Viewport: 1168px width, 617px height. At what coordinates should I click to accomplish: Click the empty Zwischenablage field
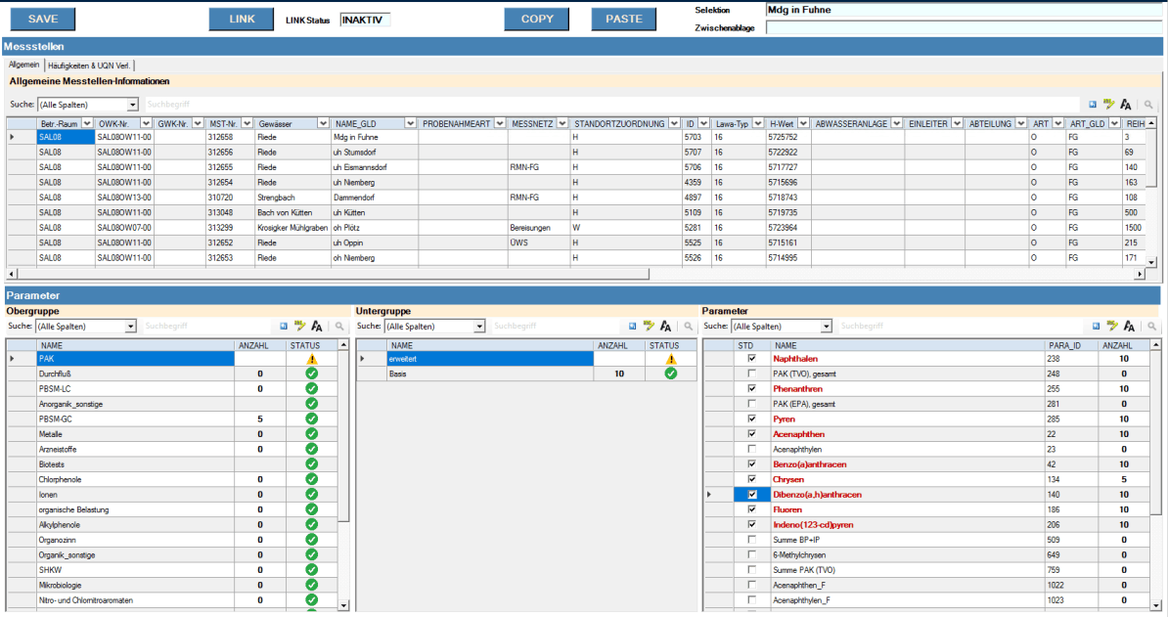[964, 27]
